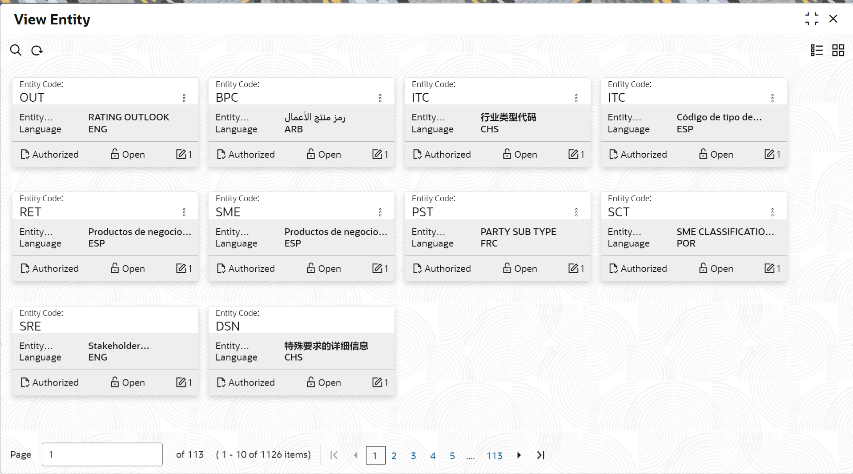The height and width of the screenshot is (474, 853).
Task: Select the RATING OUTLOOK entity description
Action: coord(129,117)
